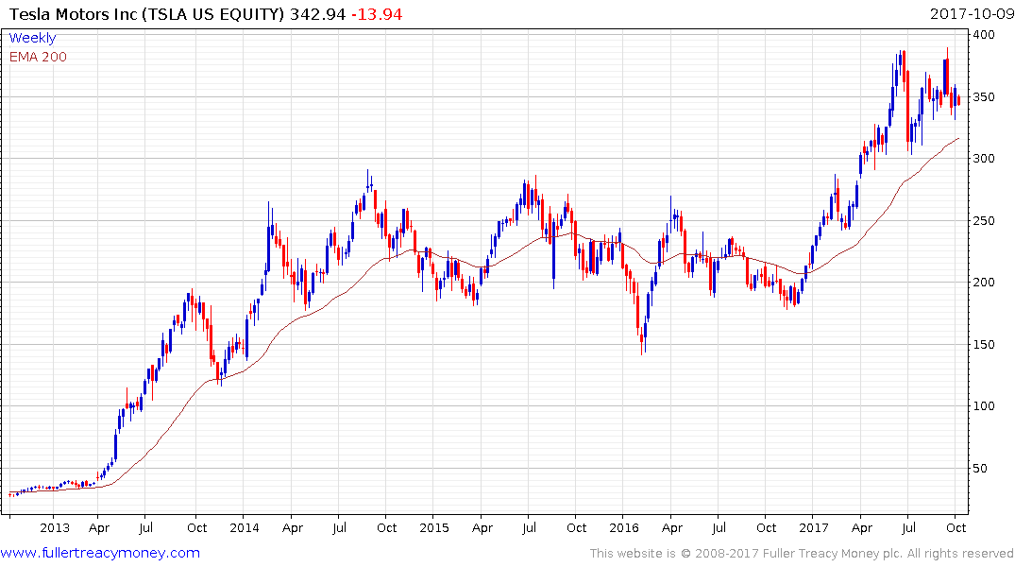Click the Oct label before 2016
The width and height of the screenshot is (1015, 567).
[x=576, y=527]
